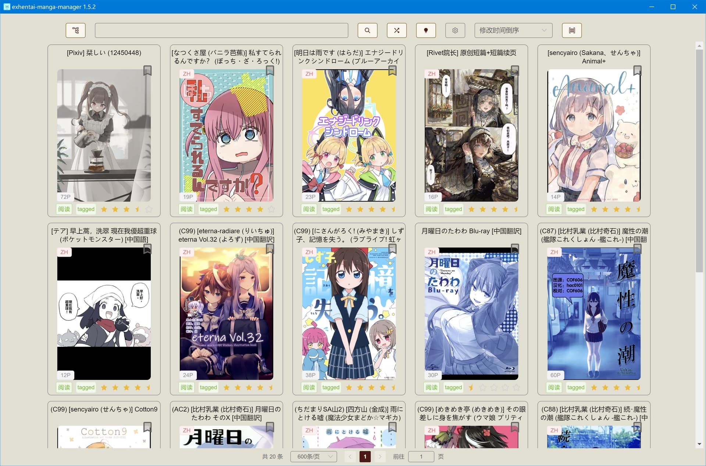
Task: Go to the next page arrow
Action: pos(380,456)
